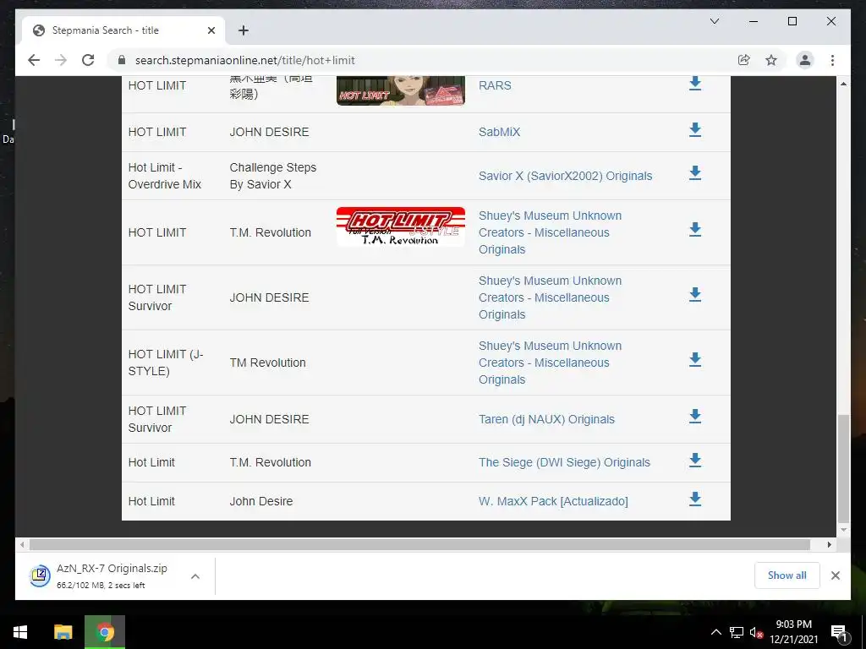The height and width of the screenshot is (649, 866).
Task: Click left arrow of horizontal scrollbar
Action: click(x=22, y=545)
